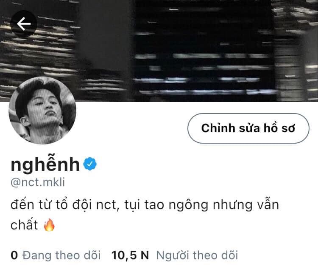Image resolution: width=318 pixels, height=272 pixels.
Task: Open Chỉnh sửa hồ sơ button
Action: (x=248, y=128)
